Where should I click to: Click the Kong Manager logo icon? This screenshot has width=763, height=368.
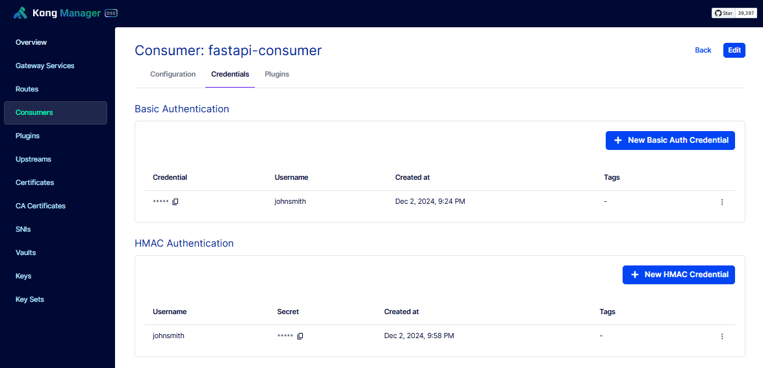pyautogui.click(x=20, y=13)
